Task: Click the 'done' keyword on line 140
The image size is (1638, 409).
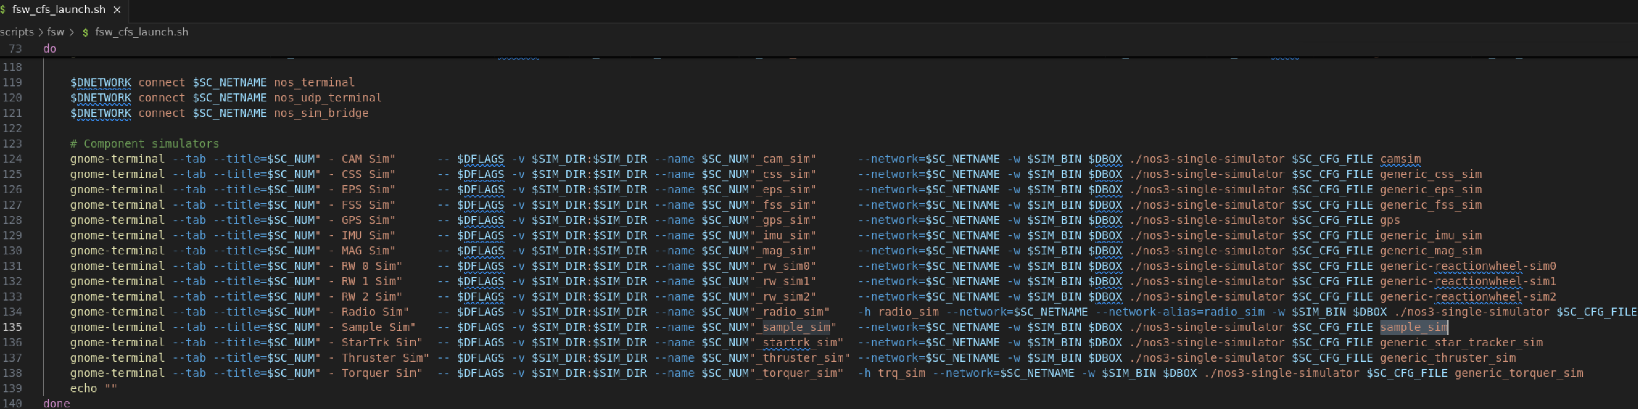Action: click(56, 403)
